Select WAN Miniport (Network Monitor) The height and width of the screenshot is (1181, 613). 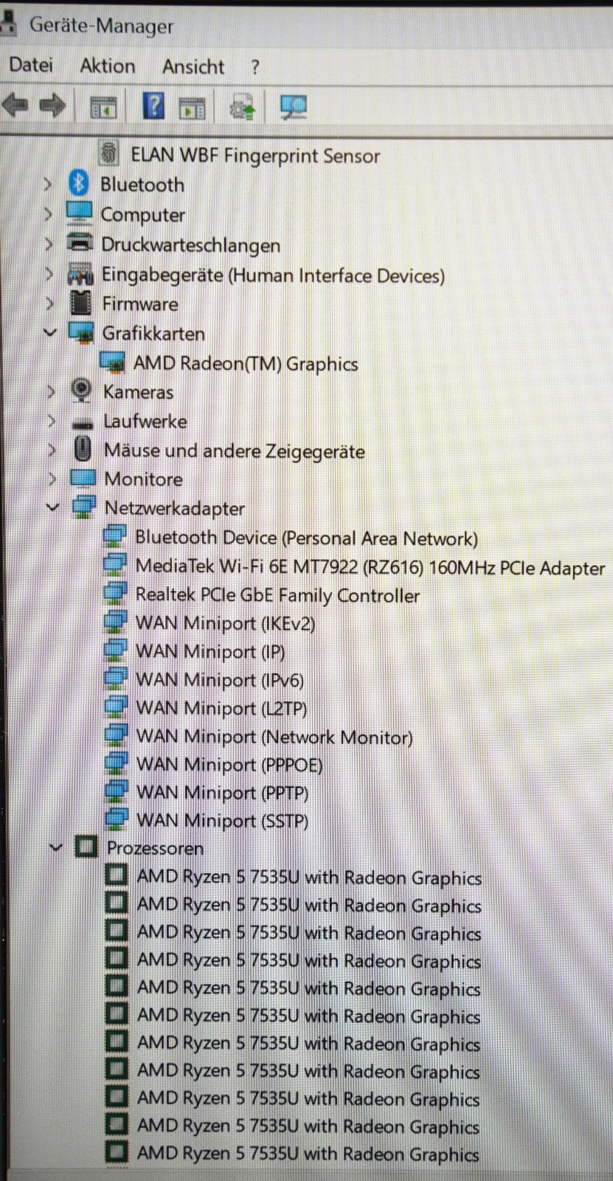click(274, 736)
